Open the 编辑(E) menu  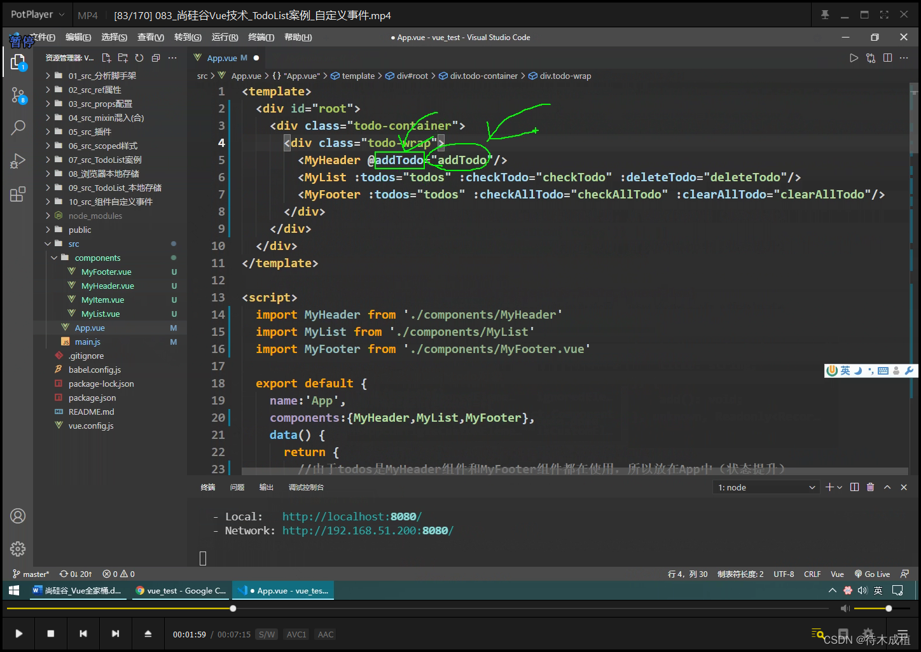click(x=78, y=38)
